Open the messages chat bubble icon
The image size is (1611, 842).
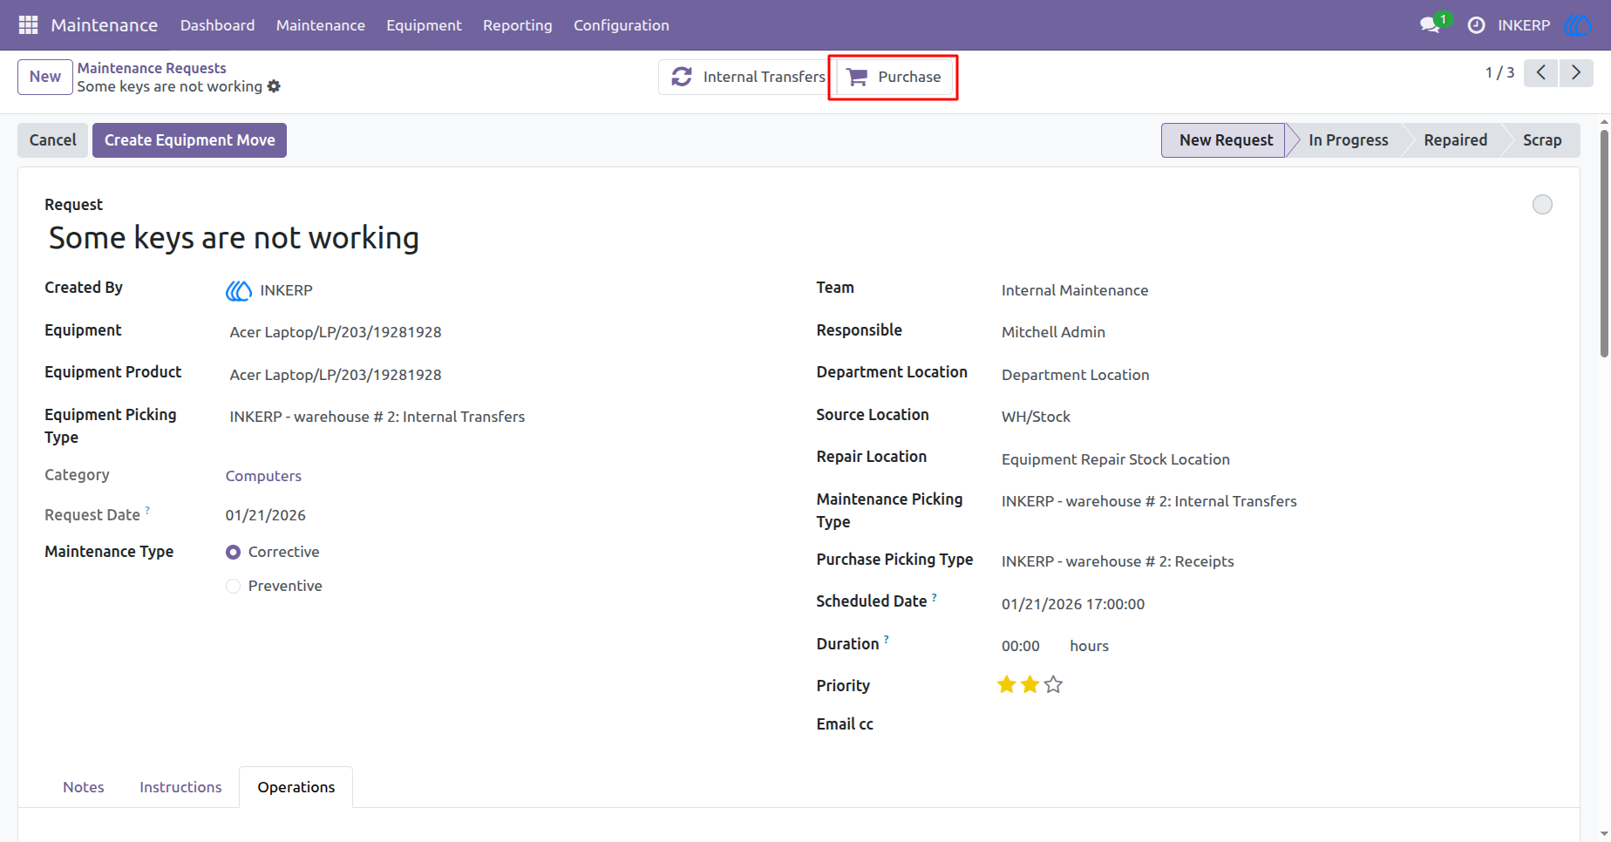(1430, 25)
